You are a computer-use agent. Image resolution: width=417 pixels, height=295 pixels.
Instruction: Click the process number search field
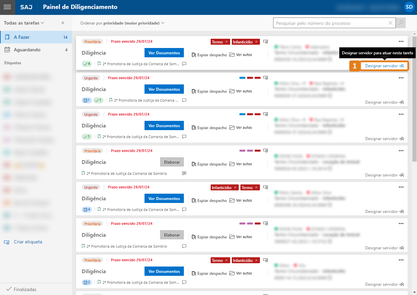point(331,23)
